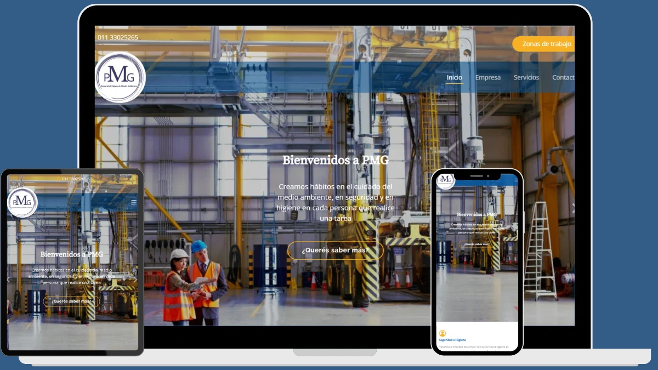Image resolution: width=658 pixels, height=370 pixels.
Task: Open the "Contacto" menu item
Action: pyautogui.click(x=563, y=77)
